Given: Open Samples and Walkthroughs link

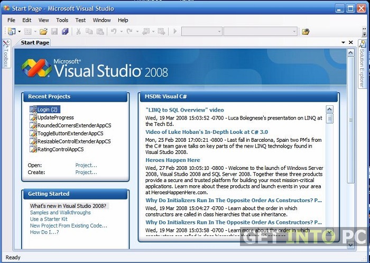Looking at the screenshot, I should (60, 212).
